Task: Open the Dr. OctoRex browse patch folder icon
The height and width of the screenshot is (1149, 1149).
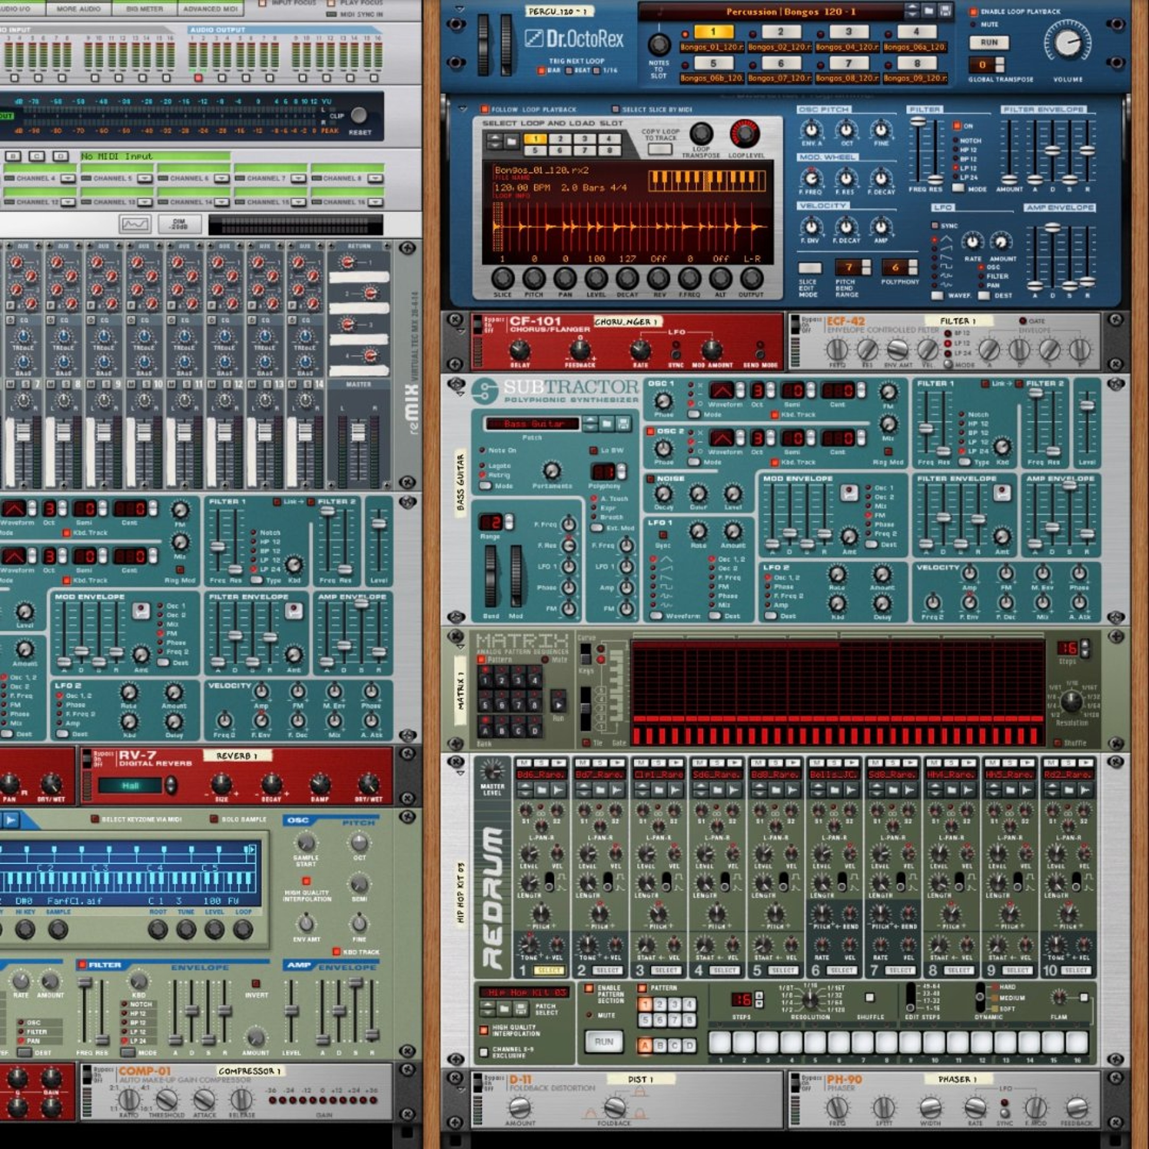Action: tap(928, 11)
